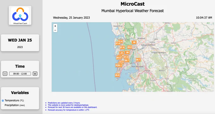
Task: Click the note about next 30 hours forecast
Action: click(x=72, y=107)
